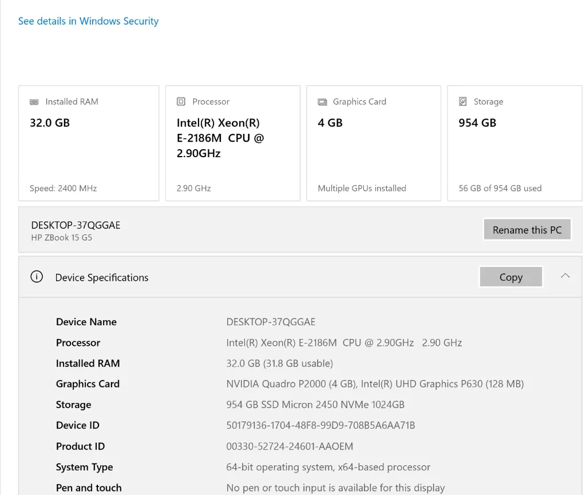Click the Processor label in specifications list
Viewport: 586px width, 495px height.
(x=78, y=343)
